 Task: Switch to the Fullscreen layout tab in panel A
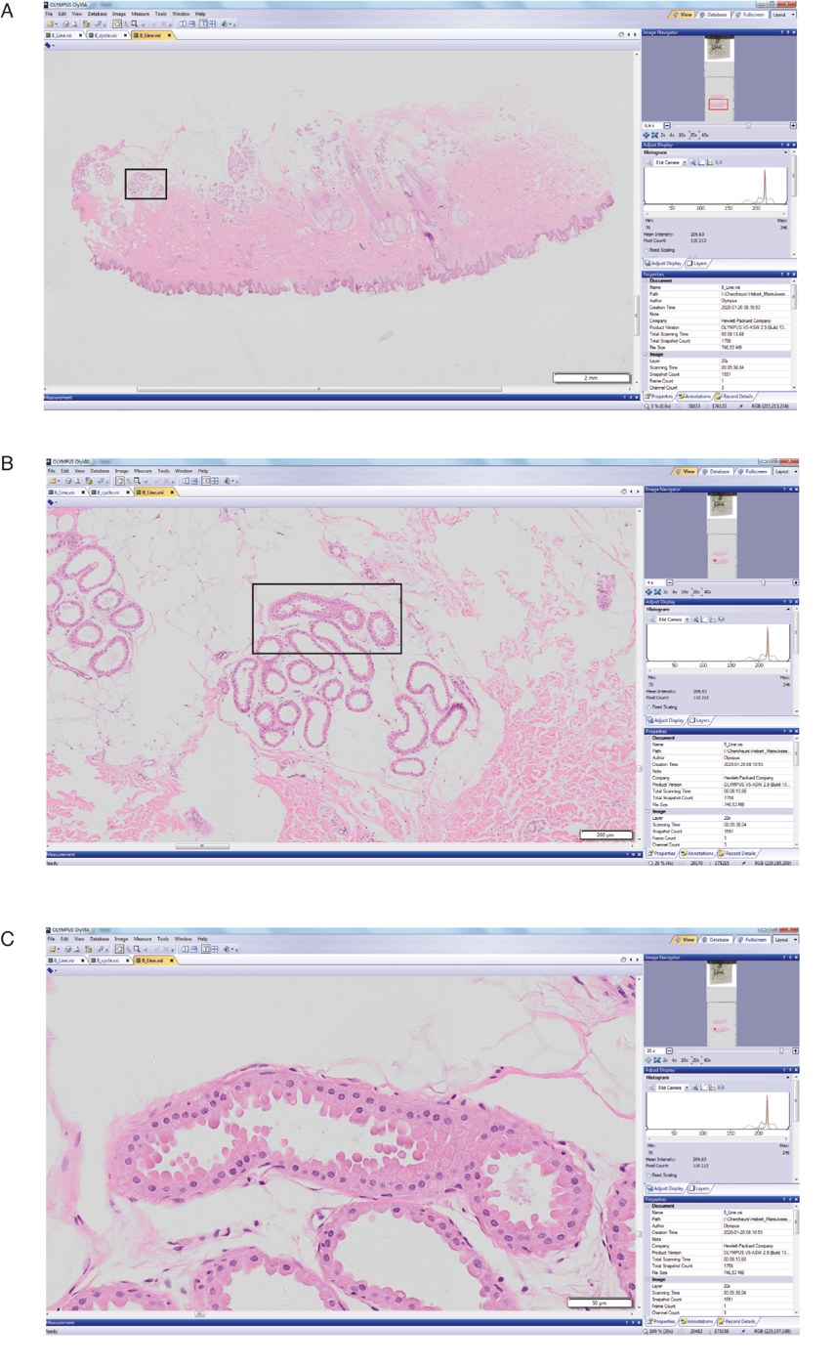pyautogui.click(x=751, y=15)
